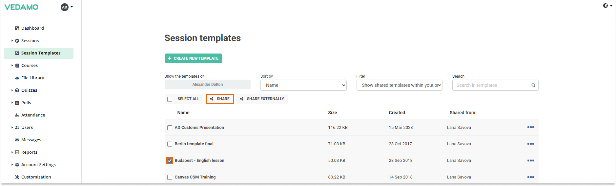The width and height of the screenshot is (616, 186).
Task: Click the contrast/accessibility icon at the top right
Action: [x=606, y=6]
